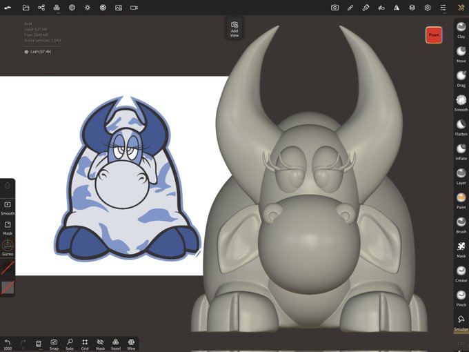
Task: Select the Move tool
Action: point(461,54)
